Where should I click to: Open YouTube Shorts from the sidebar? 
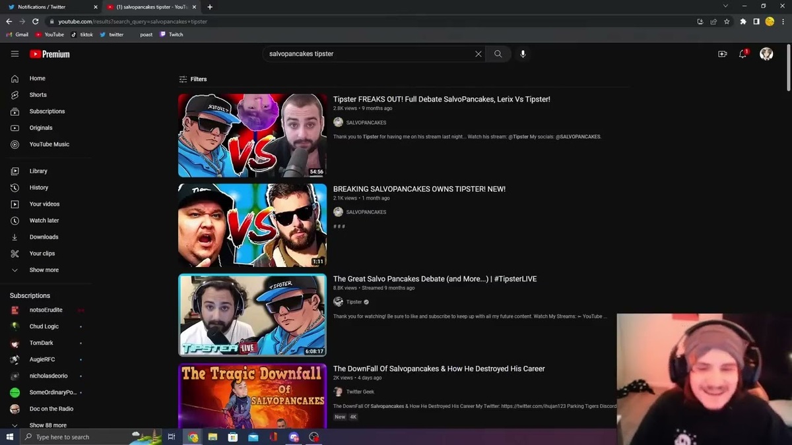tap(38, 94)
